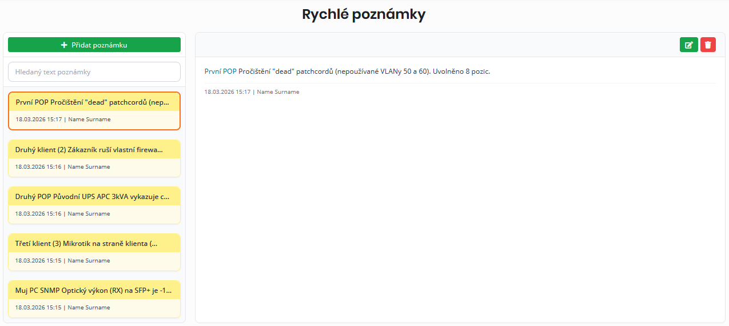Click the red trash delete icon
This screenshot has height=326, width=729.
point(708,45)
